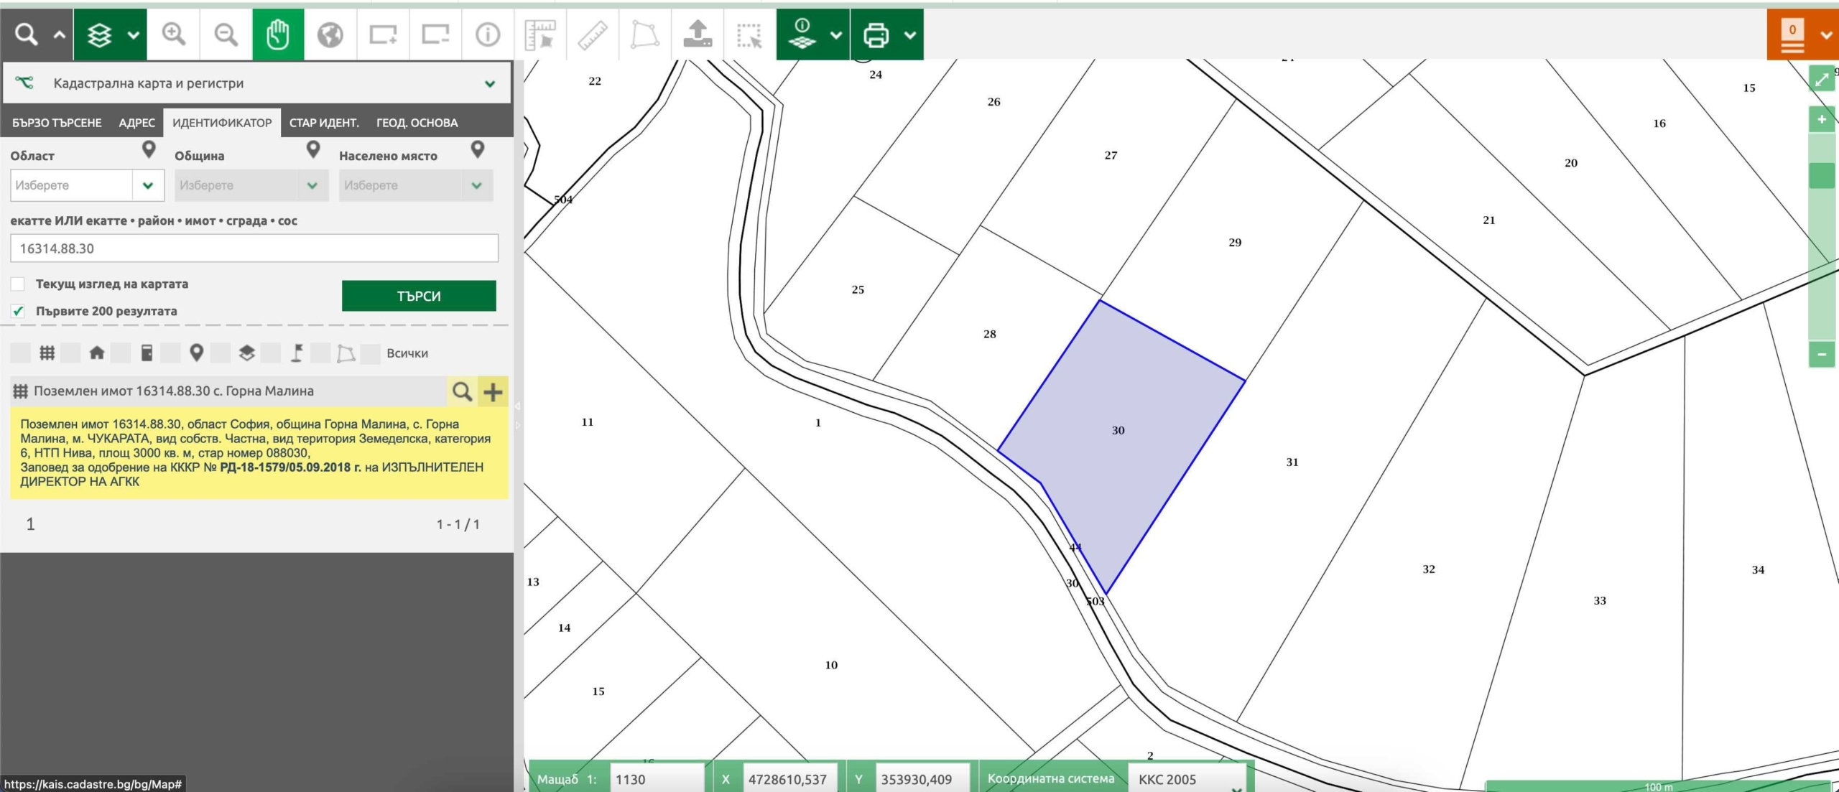This screenshot has width=1839, height=792.
Task: Click the Населено място location pin icon
Action: [x=478, y=149]
